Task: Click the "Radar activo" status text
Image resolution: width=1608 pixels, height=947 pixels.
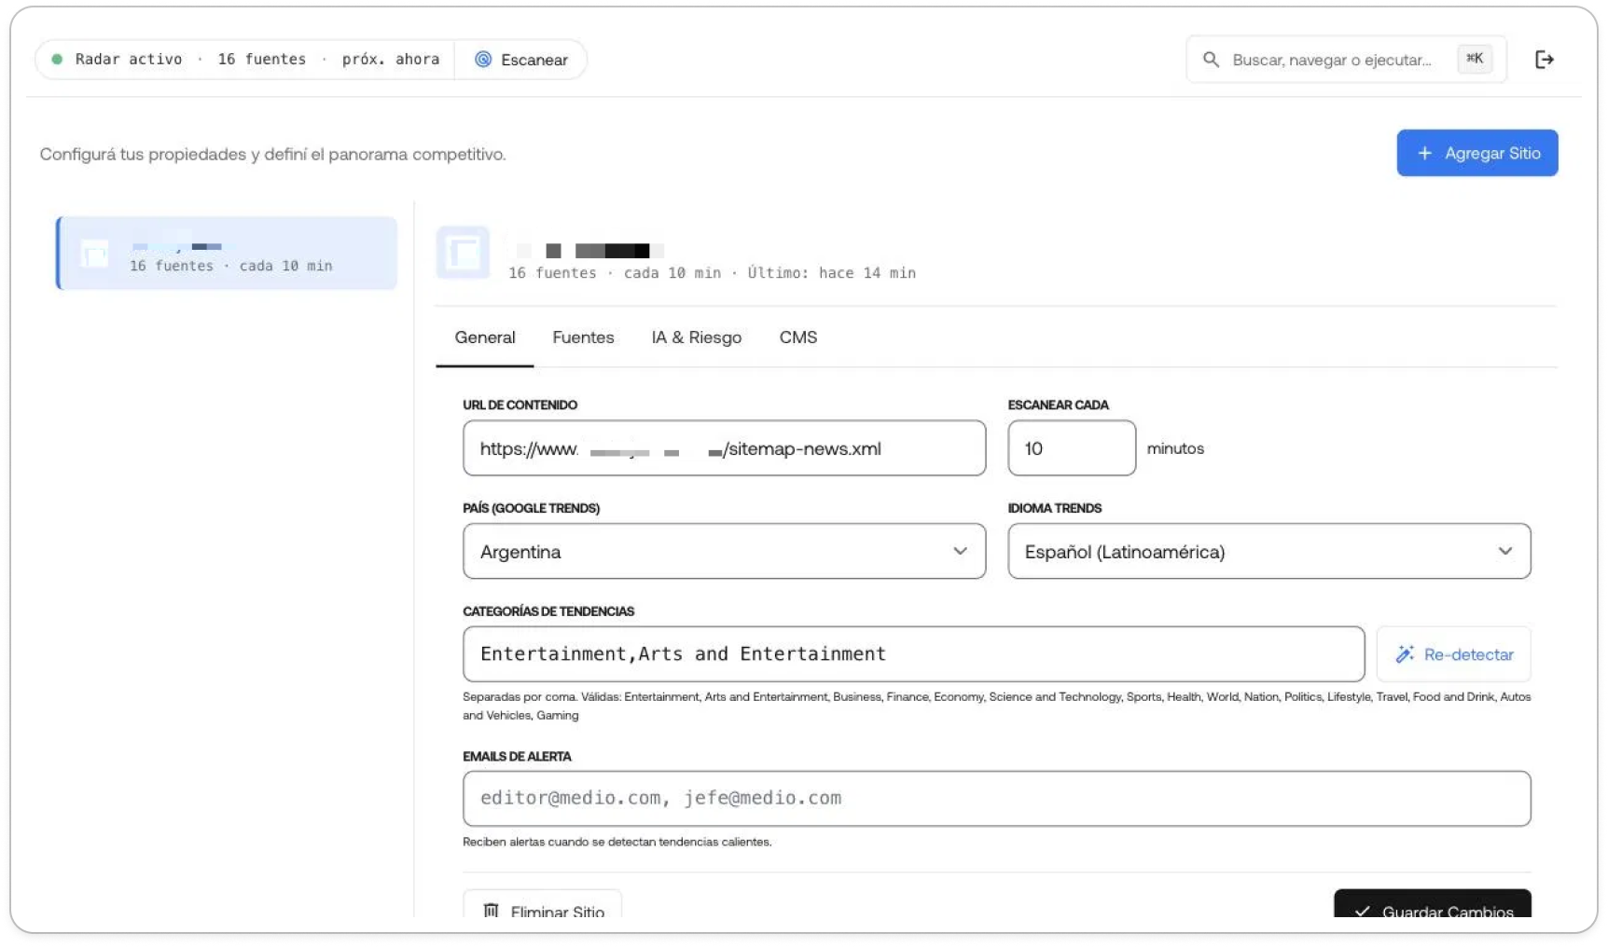Action: coord(129,60)
